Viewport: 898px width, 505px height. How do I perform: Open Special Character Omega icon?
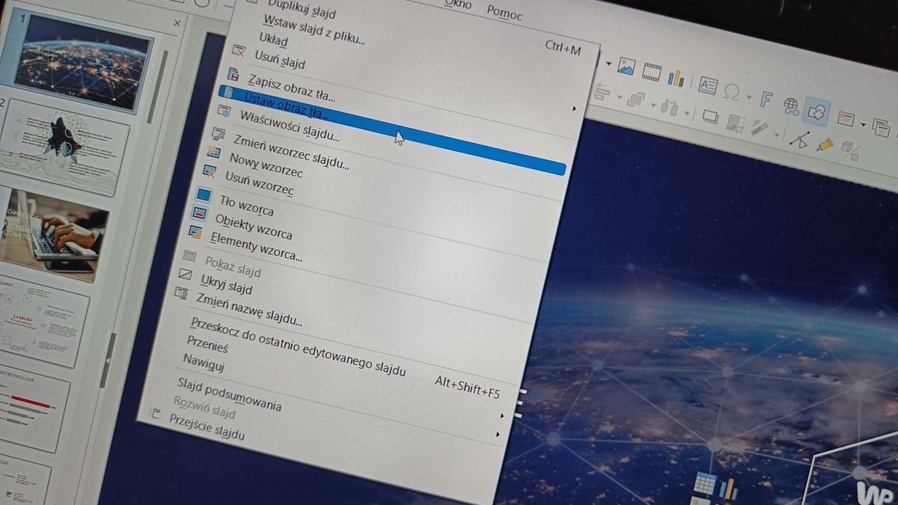[x=732, y=91]
